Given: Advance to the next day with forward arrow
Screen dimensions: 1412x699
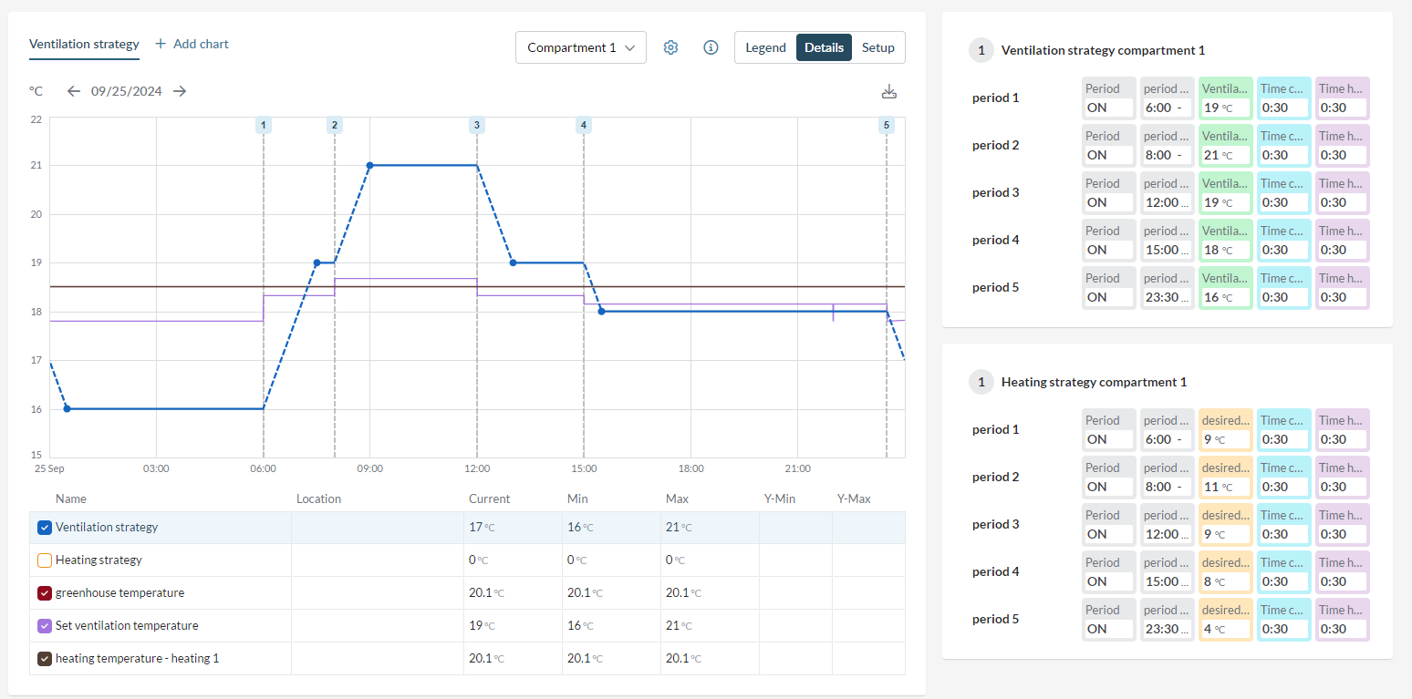Looking at the screenshot, I should [180, 90].
